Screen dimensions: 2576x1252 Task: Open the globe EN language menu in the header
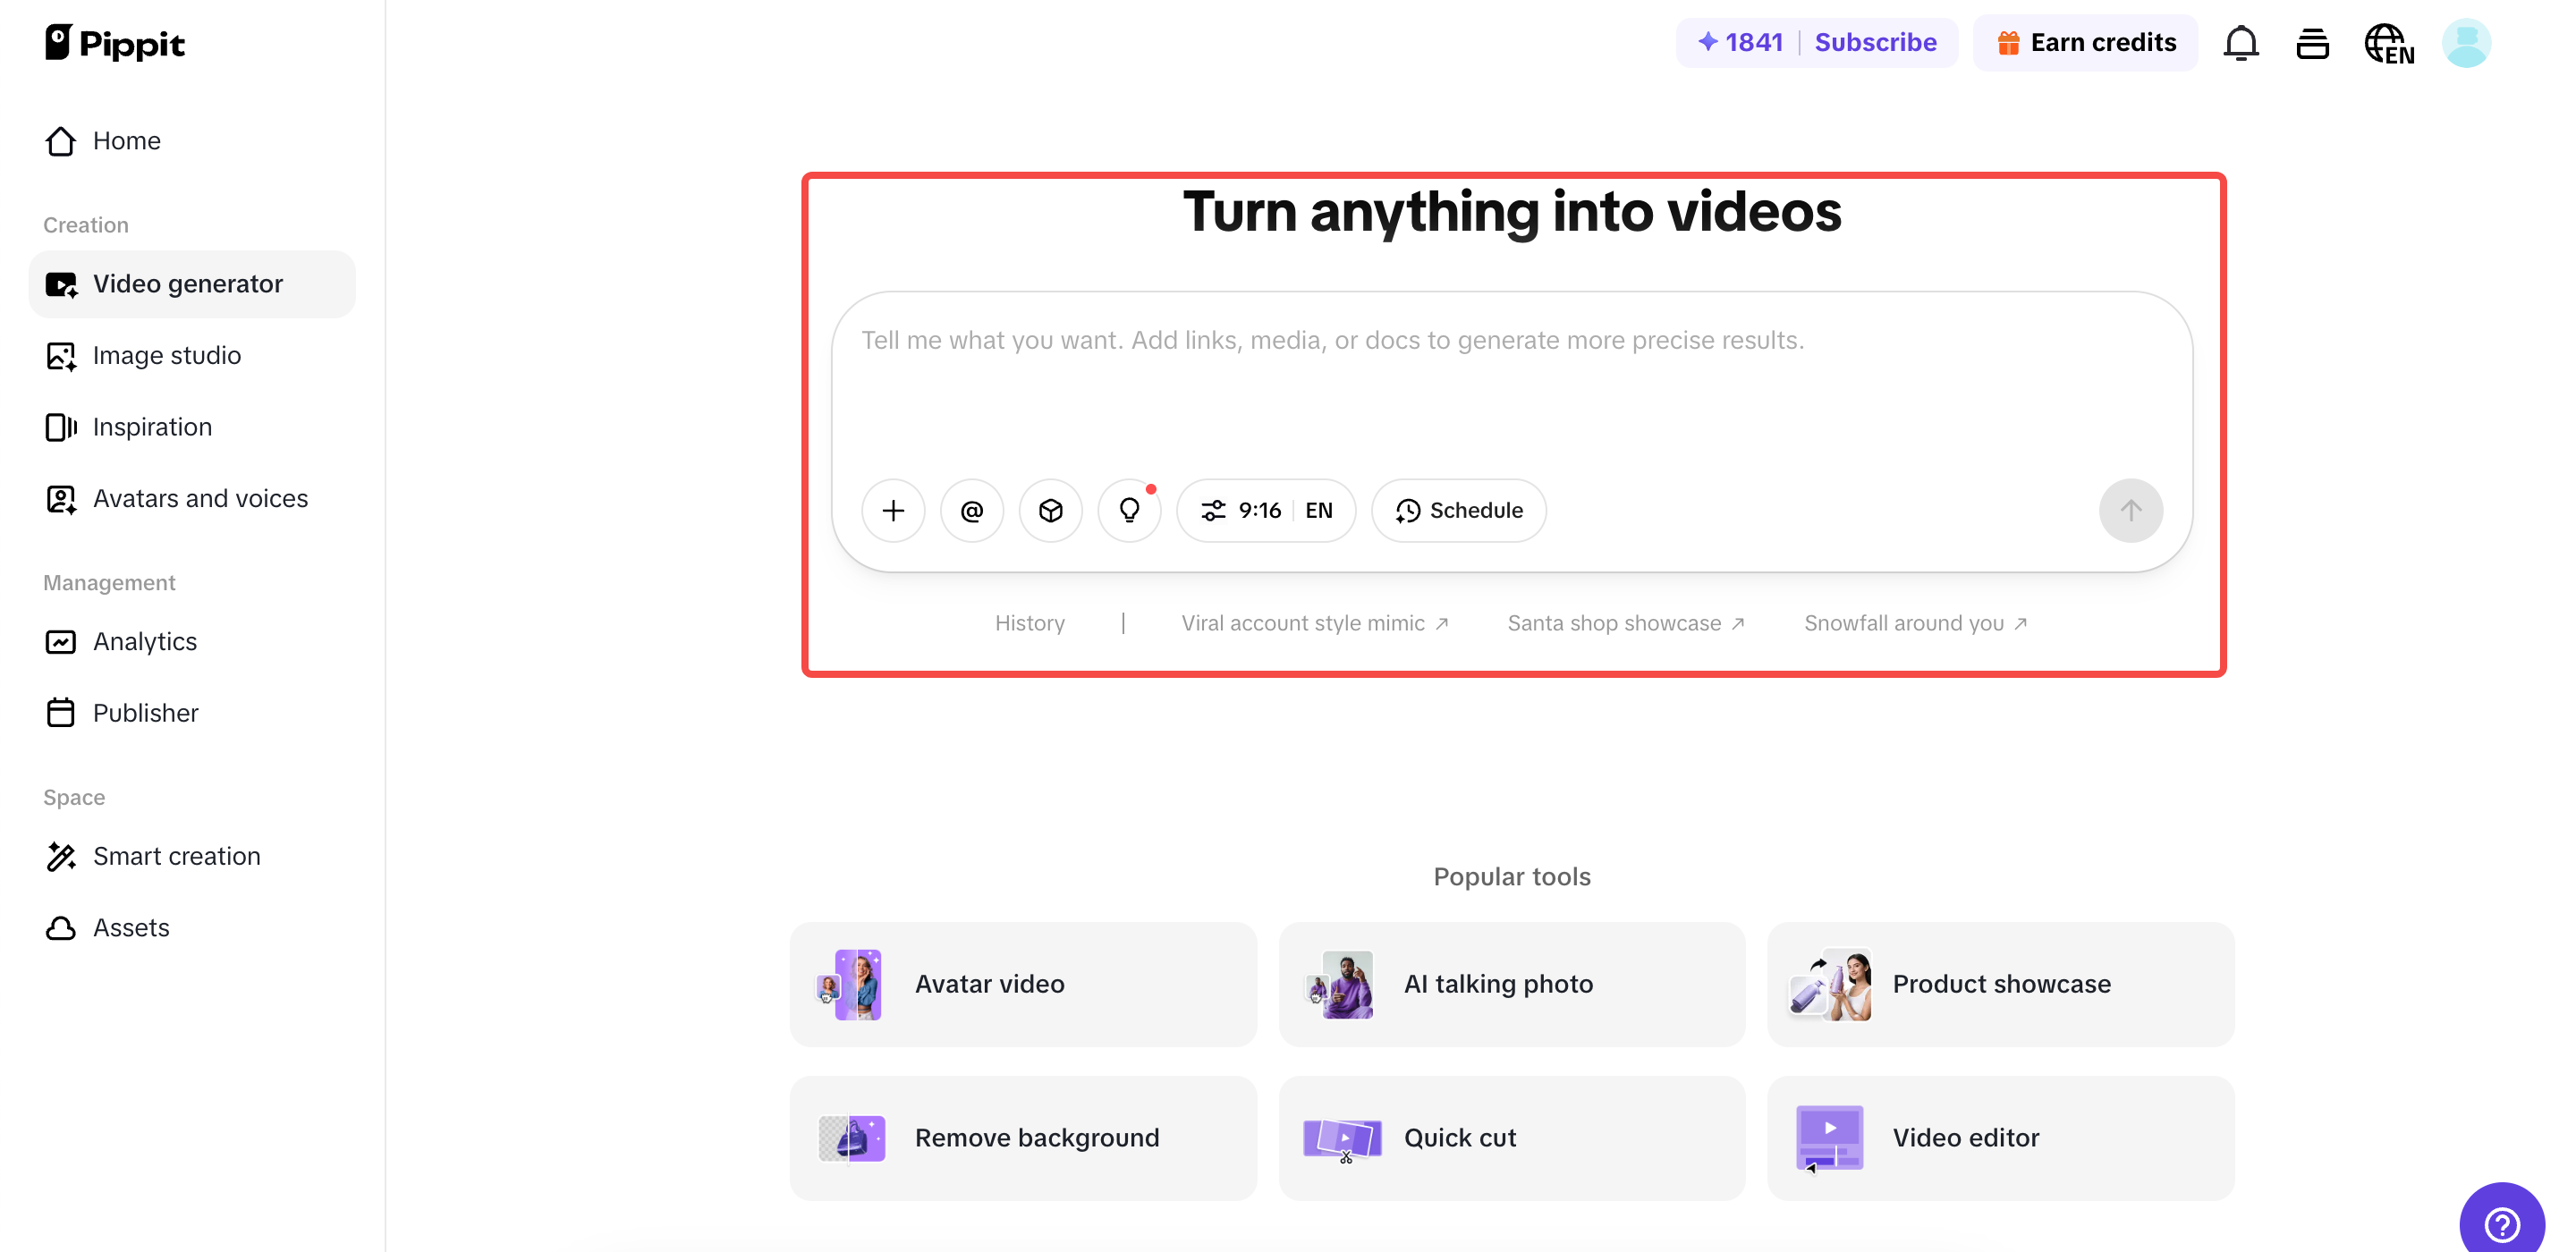pyautogui.click(x=2388, y=43)
